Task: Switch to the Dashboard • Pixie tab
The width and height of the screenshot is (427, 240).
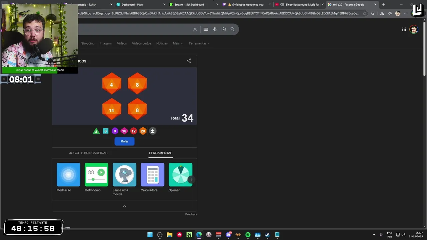Action: (x=140, y=5)
